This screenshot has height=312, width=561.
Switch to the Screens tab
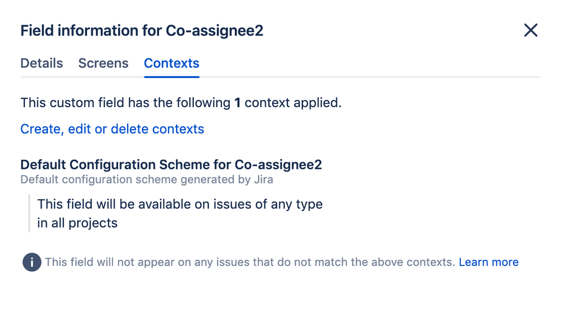tap(103, 63)
